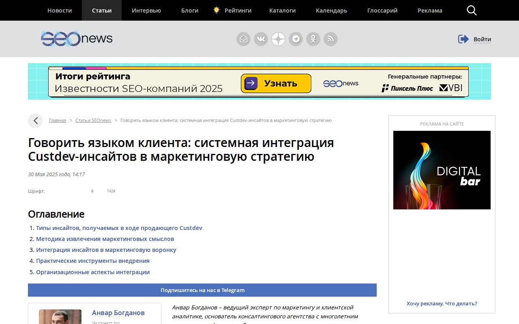The height and width of the screenshot is (324, 519).
Task: Open the search magnifier icon
Action: pyautogui.click(x=472, y=11)
